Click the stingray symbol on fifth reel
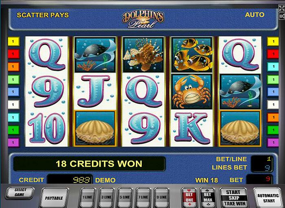Viewport: 285px width, 208px height. (x=240, y=91)
